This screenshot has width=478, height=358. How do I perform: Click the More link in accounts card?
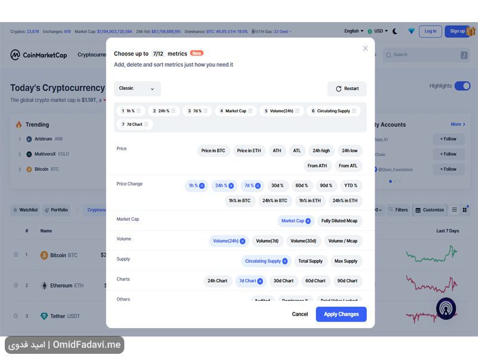(x=458, y=124)
